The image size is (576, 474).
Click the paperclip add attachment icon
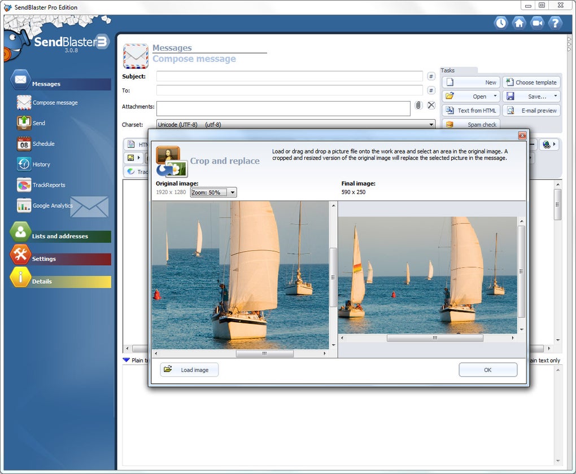[x=418, y=106]
